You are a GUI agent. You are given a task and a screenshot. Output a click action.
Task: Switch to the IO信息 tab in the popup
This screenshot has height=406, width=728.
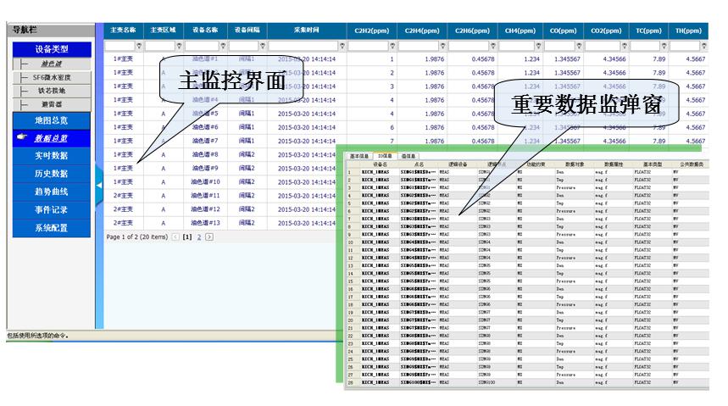click(385, 156)
